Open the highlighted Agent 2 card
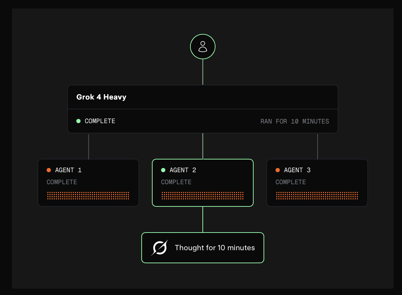The image size is (402, 295). (203, 183)
